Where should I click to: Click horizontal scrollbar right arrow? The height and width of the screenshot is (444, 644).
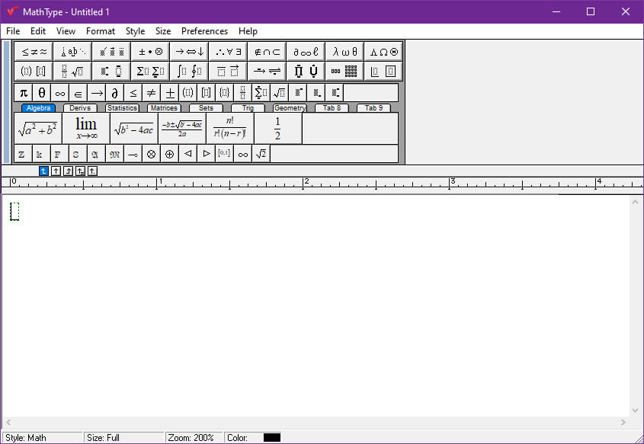point(623,422)
